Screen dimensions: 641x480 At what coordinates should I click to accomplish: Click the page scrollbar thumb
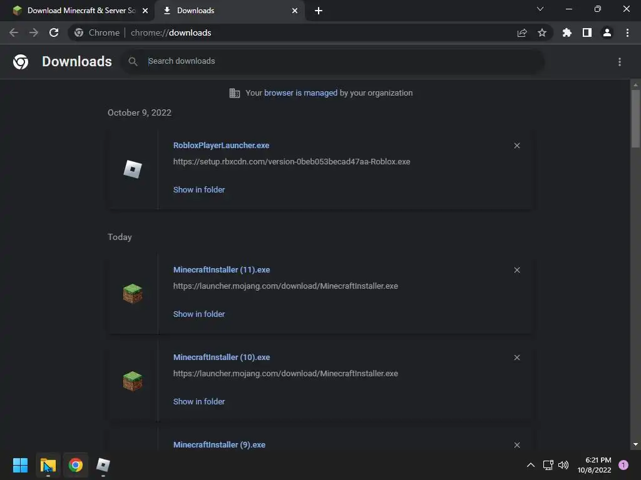coord(635,118)
